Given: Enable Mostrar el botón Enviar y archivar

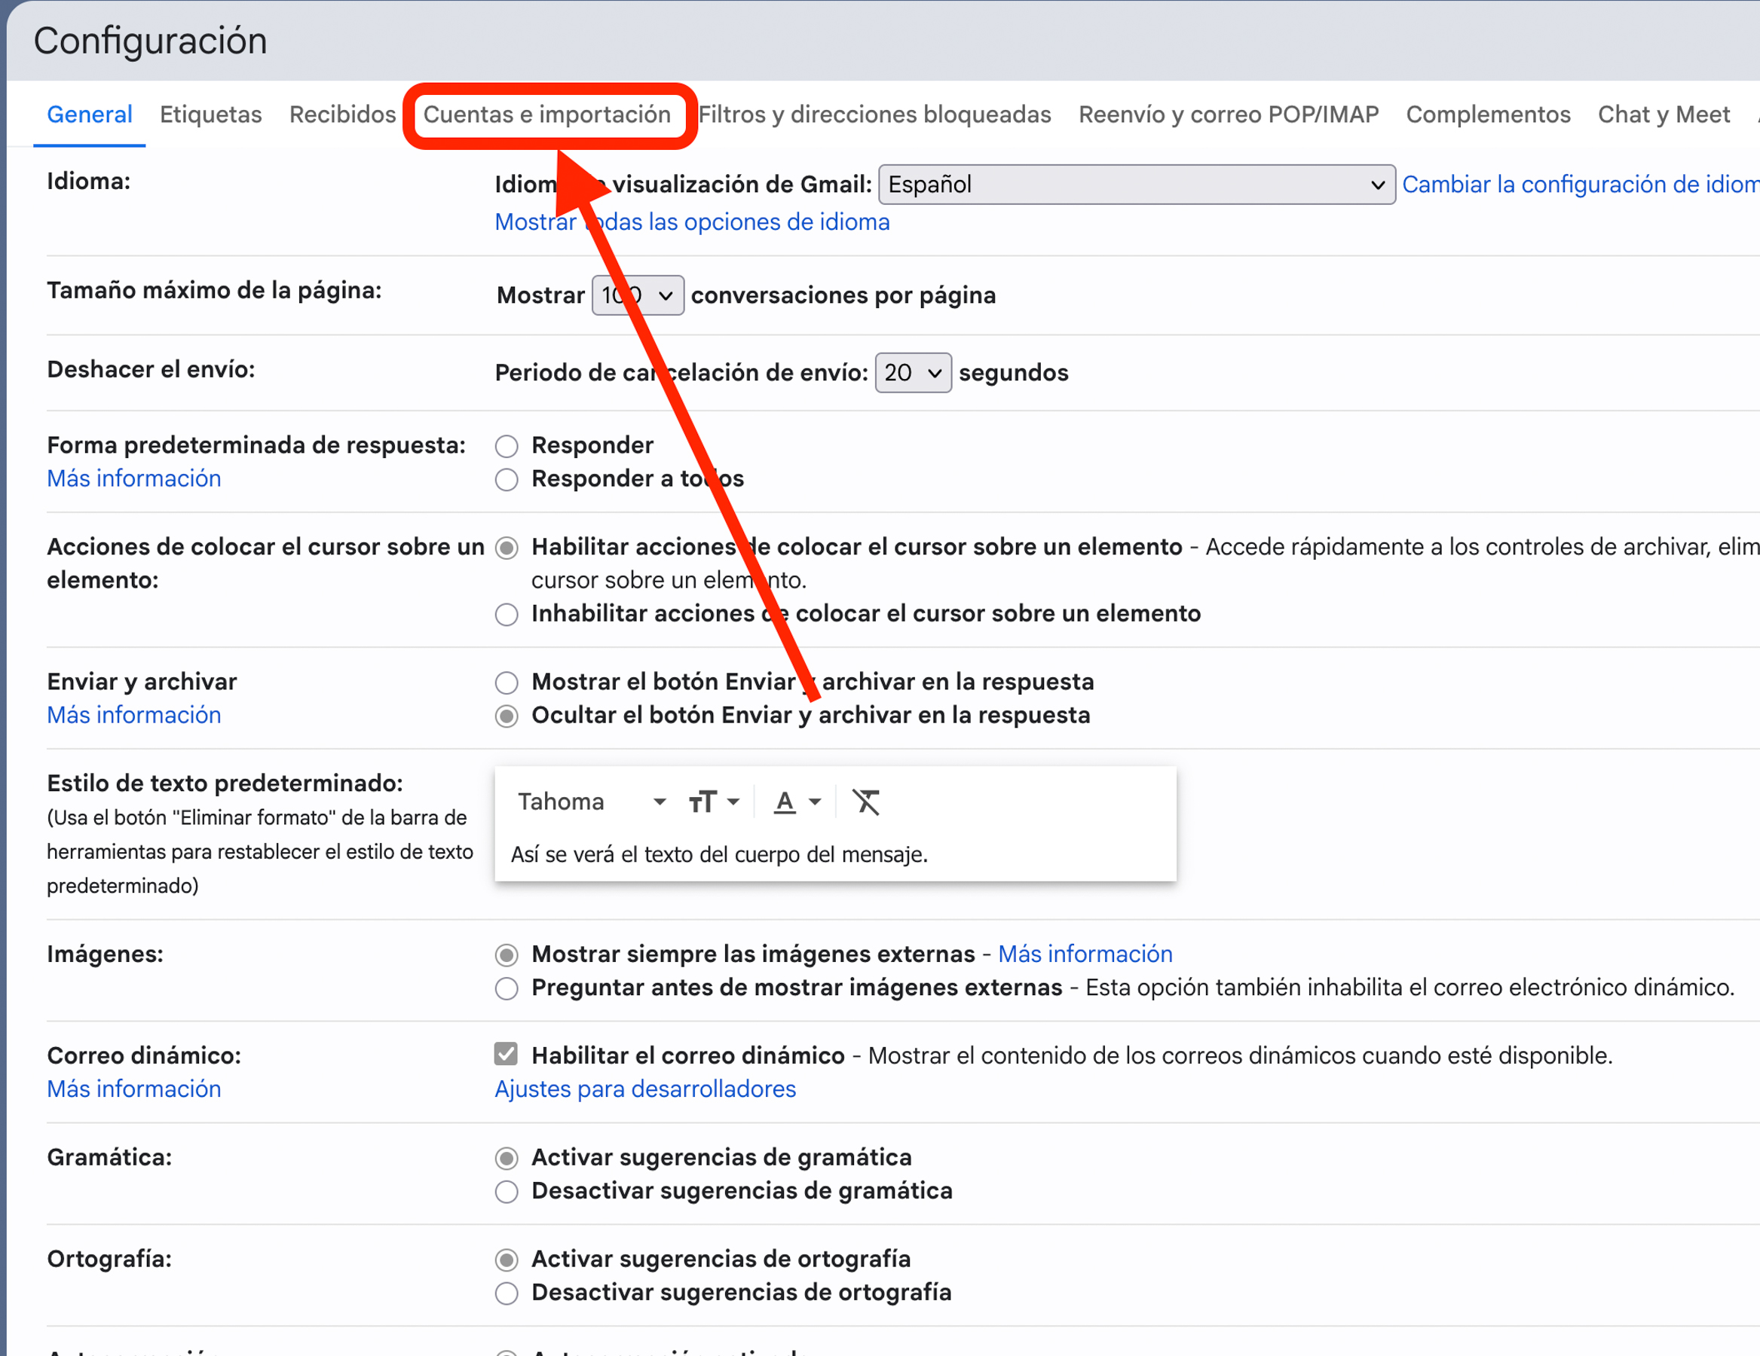Looking at the screenshot, I should [x=506, y=682].
